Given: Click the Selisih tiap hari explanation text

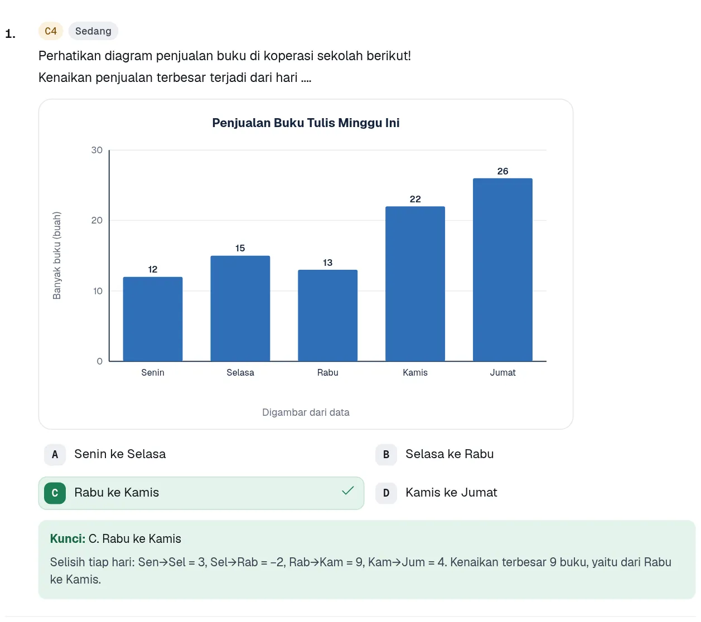Looking at the screenshot, I should point(361,571).
